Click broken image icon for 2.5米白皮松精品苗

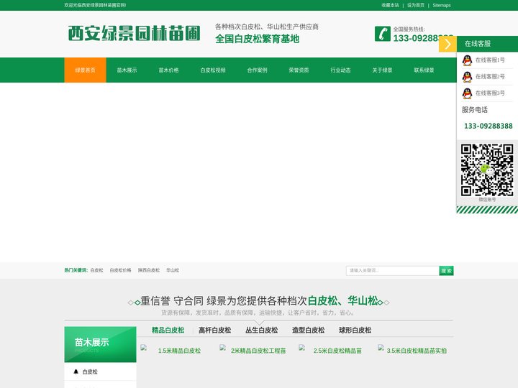(x=301, y=348)
